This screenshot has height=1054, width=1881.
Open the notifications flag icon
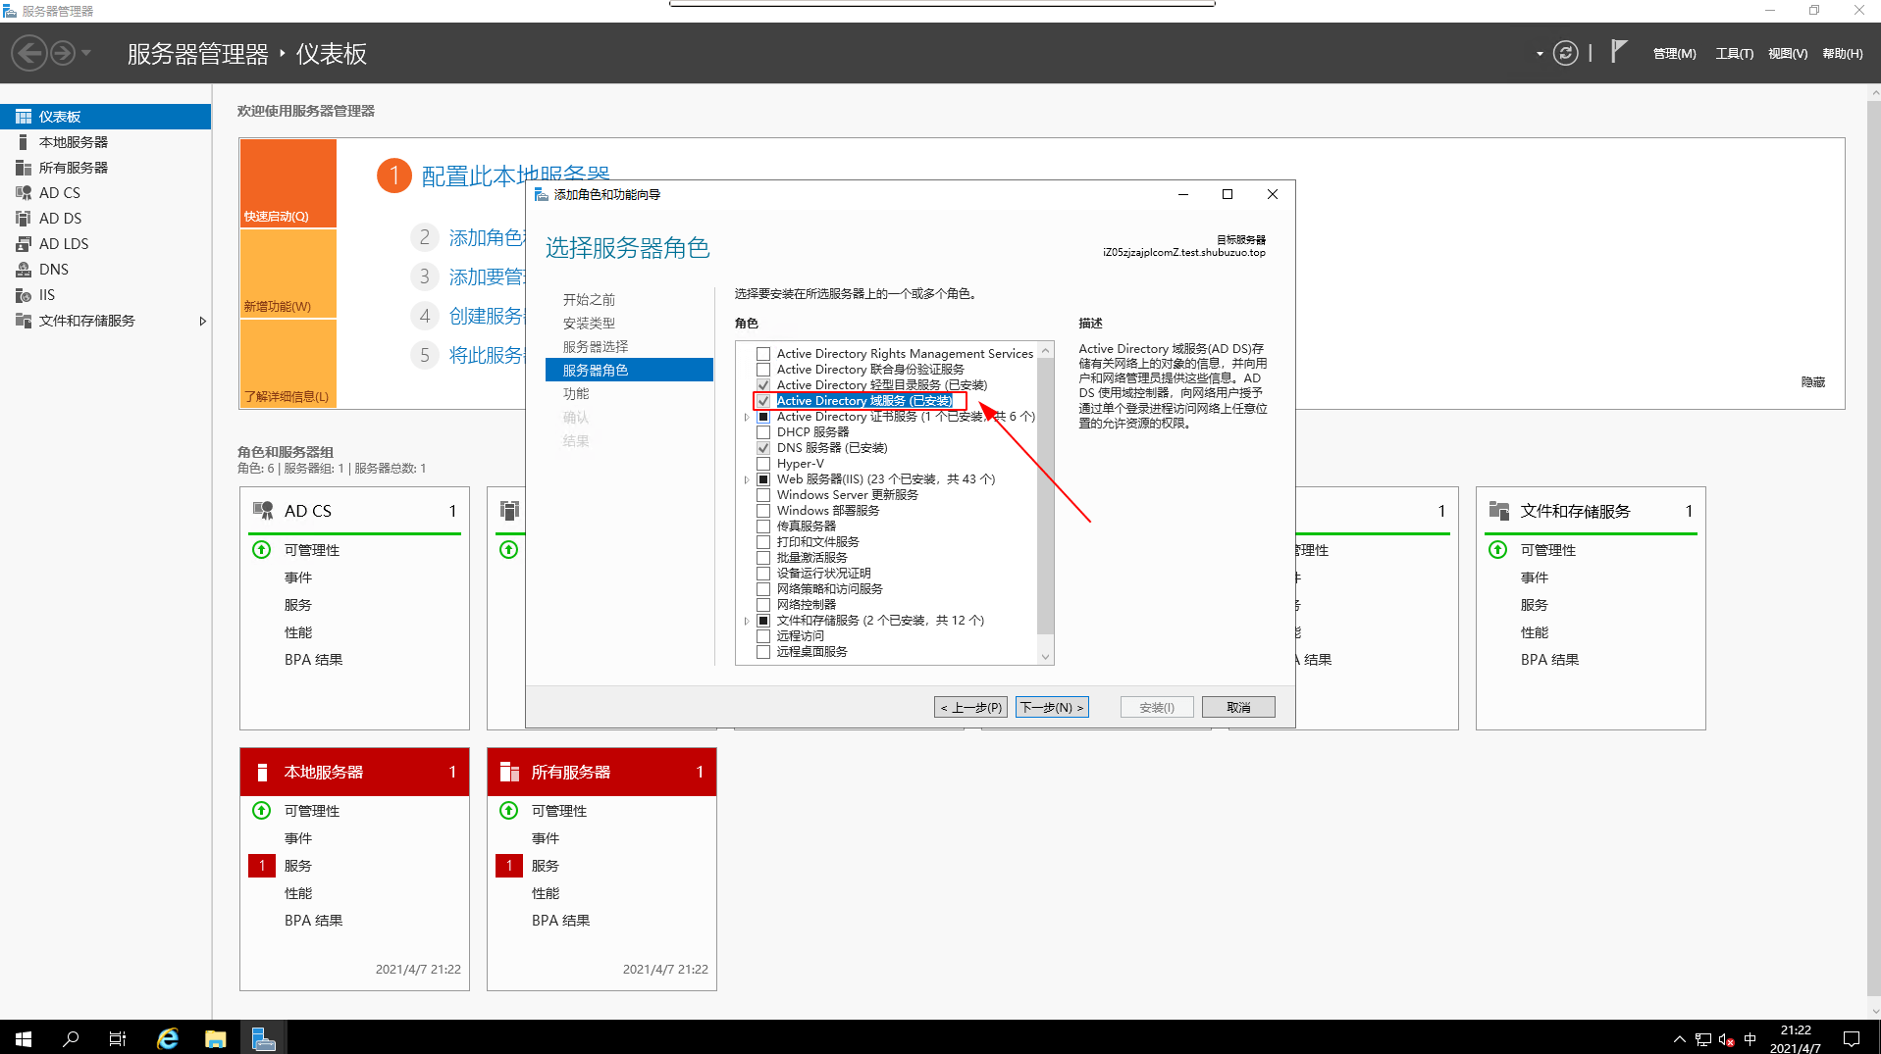tap(1617, 51)
